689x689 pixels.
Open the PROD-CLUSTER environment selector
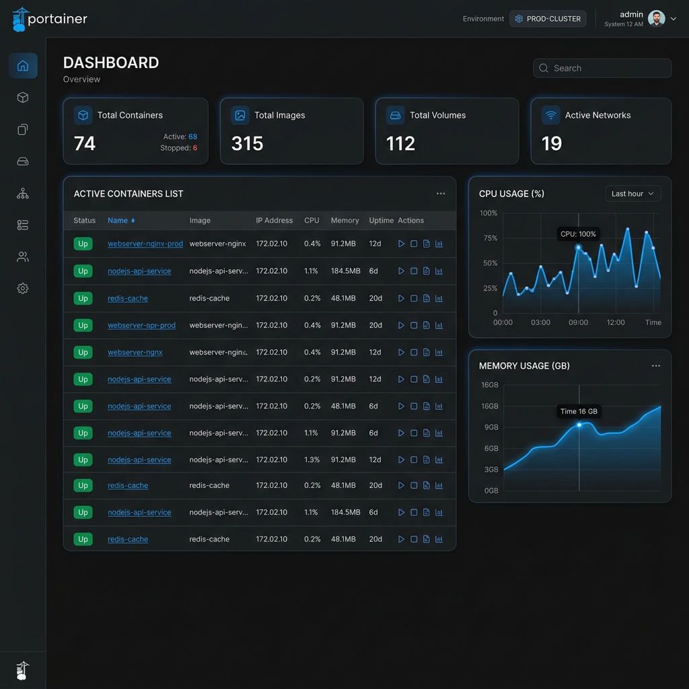point(548,19)
